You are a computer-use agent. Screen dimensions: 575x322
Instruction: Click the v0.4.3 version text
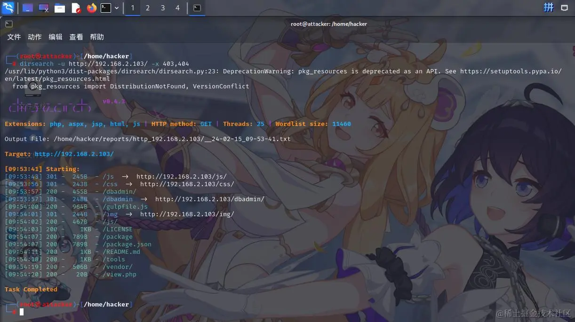click(114, 102)
